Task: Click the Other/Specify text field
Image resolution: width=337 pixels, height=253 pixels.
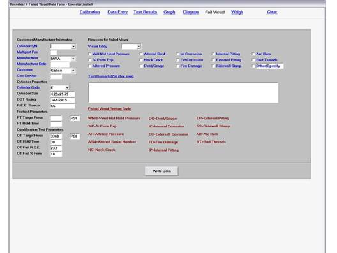Action: [269, 66]
